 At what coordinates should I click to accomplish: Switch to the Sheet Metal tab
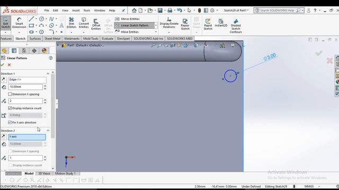[x=52, y=39]
